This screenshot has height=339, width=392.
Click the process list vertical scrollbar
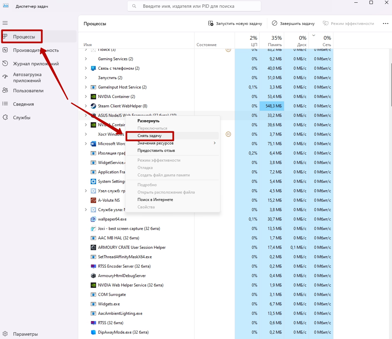coord(391,85)
